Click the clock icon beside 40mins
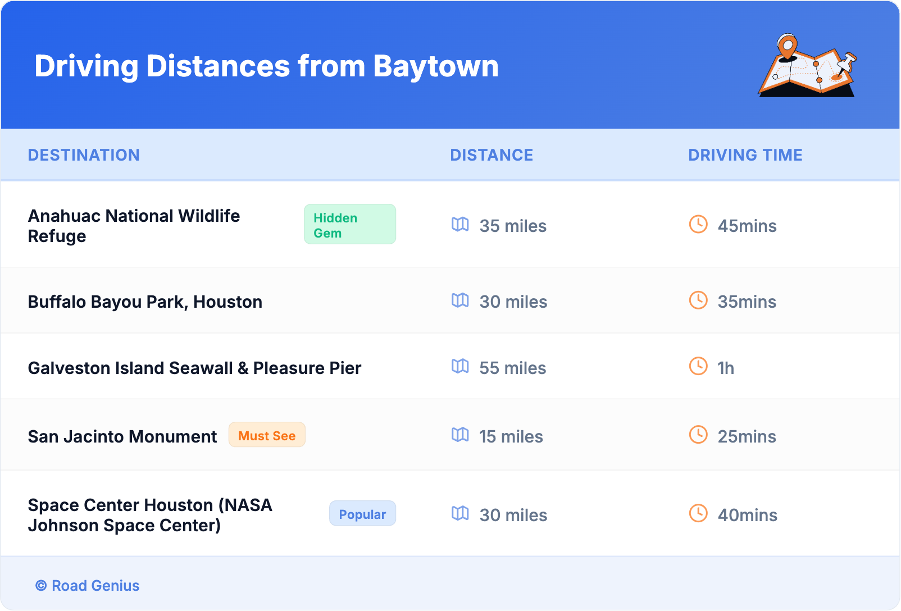Viewport: 901px width, 611px height. tap(698, 514)
